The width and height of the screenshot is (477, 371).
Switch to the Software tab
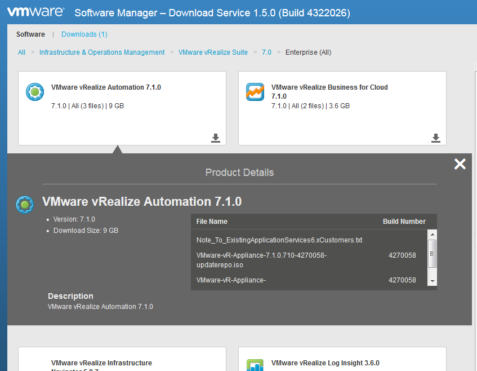pyautogui.click(x=30, y=34)
